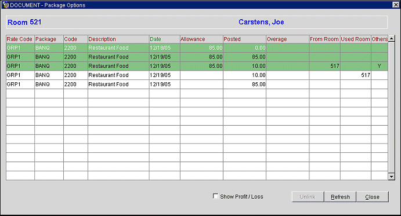Click the disabled Unlink button
Screen dimensions: 401x216
308,197
